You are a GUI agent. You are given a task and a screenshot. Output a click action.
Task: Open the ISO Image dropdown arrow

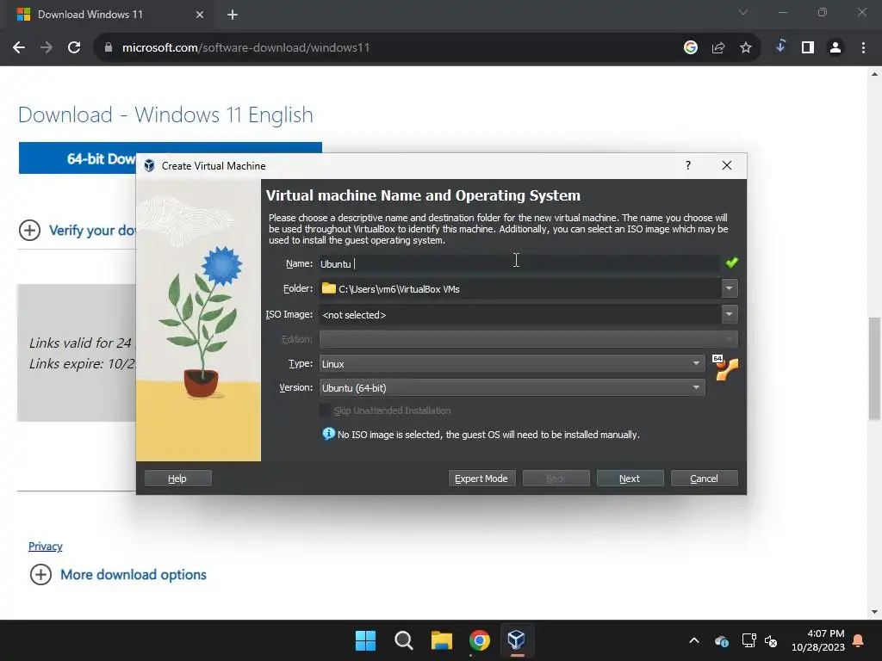coord(729,314)
